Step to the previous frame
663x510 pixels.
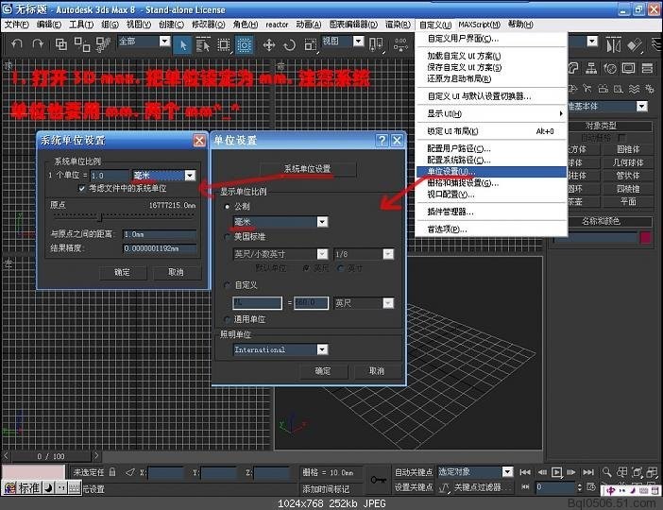pos(542,472)
